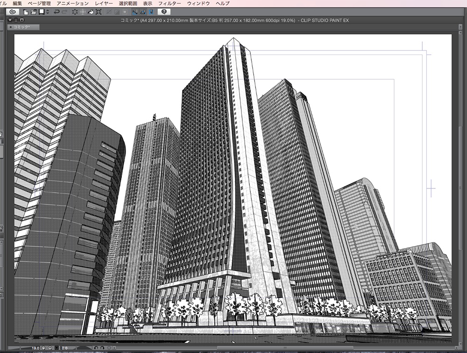This screenshot has height=353, width=467.
Task: Expand the save options stepper arrows
Action: (x=47, y=13)
